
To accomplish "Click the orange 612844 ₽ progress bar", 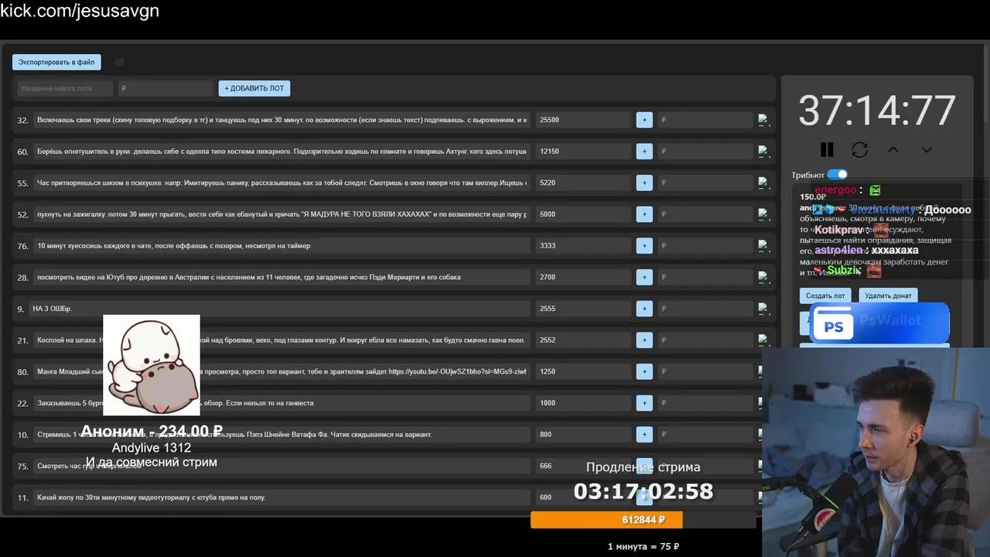I will pos(606,520).
